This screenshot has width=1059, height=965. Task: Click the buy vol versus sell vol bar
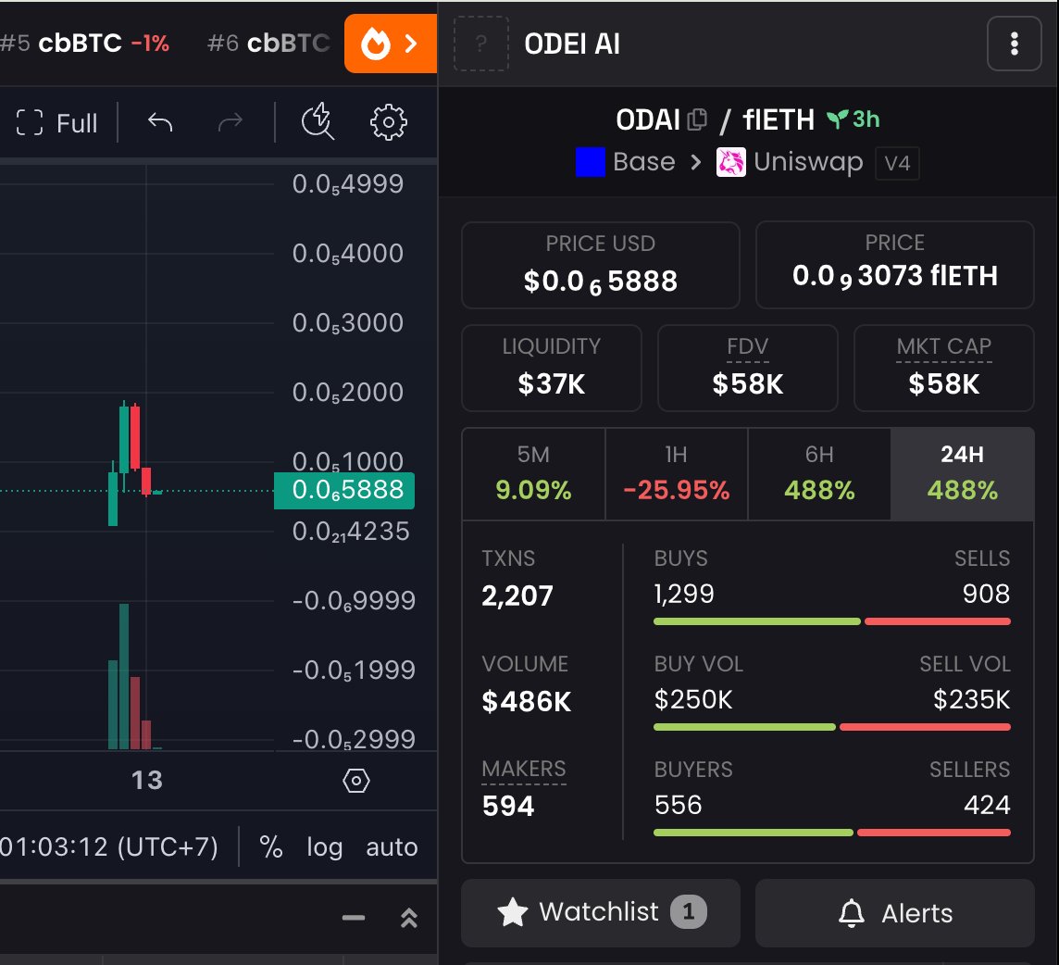(x=832, y=727)
